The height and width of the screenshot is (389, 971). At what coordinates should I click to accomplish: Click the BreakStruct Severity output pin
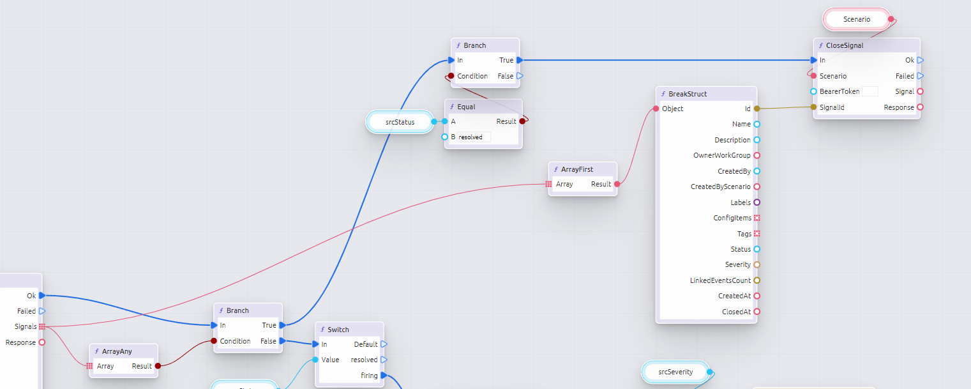tap(757, 264)
